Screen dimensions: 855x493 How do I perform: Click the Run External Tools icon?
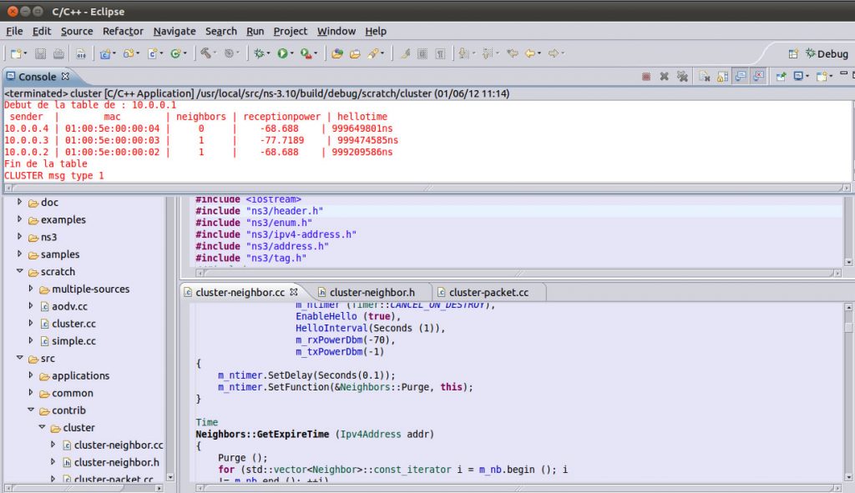[306, 53]
